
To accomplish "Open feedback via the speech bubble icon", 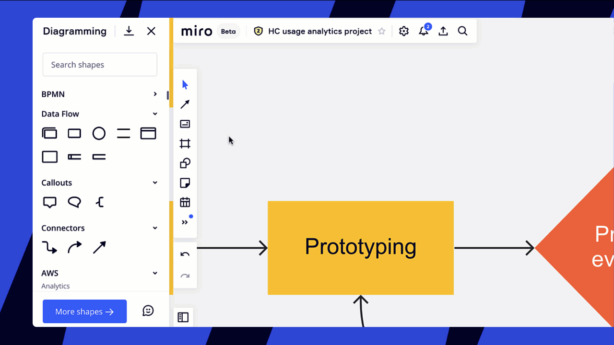I will [148, 310].
